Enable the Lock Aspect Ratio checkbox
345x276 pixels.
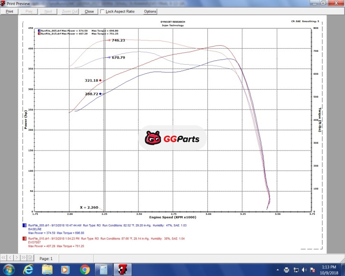(x=102, y=12)
